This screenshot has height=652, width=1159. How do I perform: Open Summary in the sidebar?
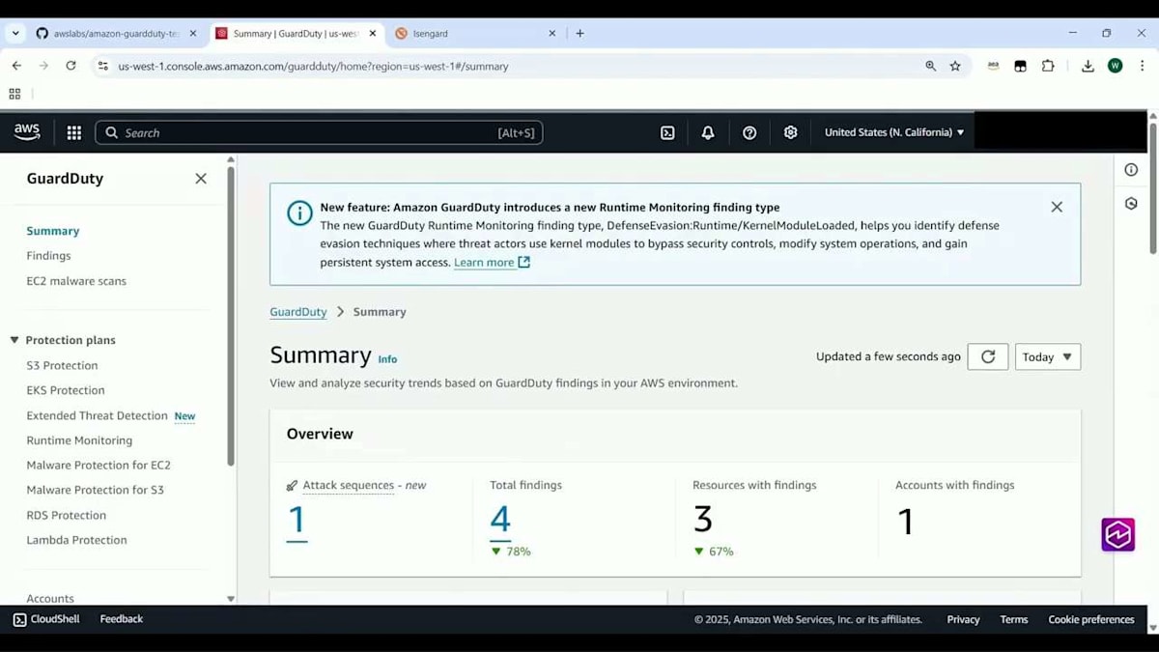(53, 231)
